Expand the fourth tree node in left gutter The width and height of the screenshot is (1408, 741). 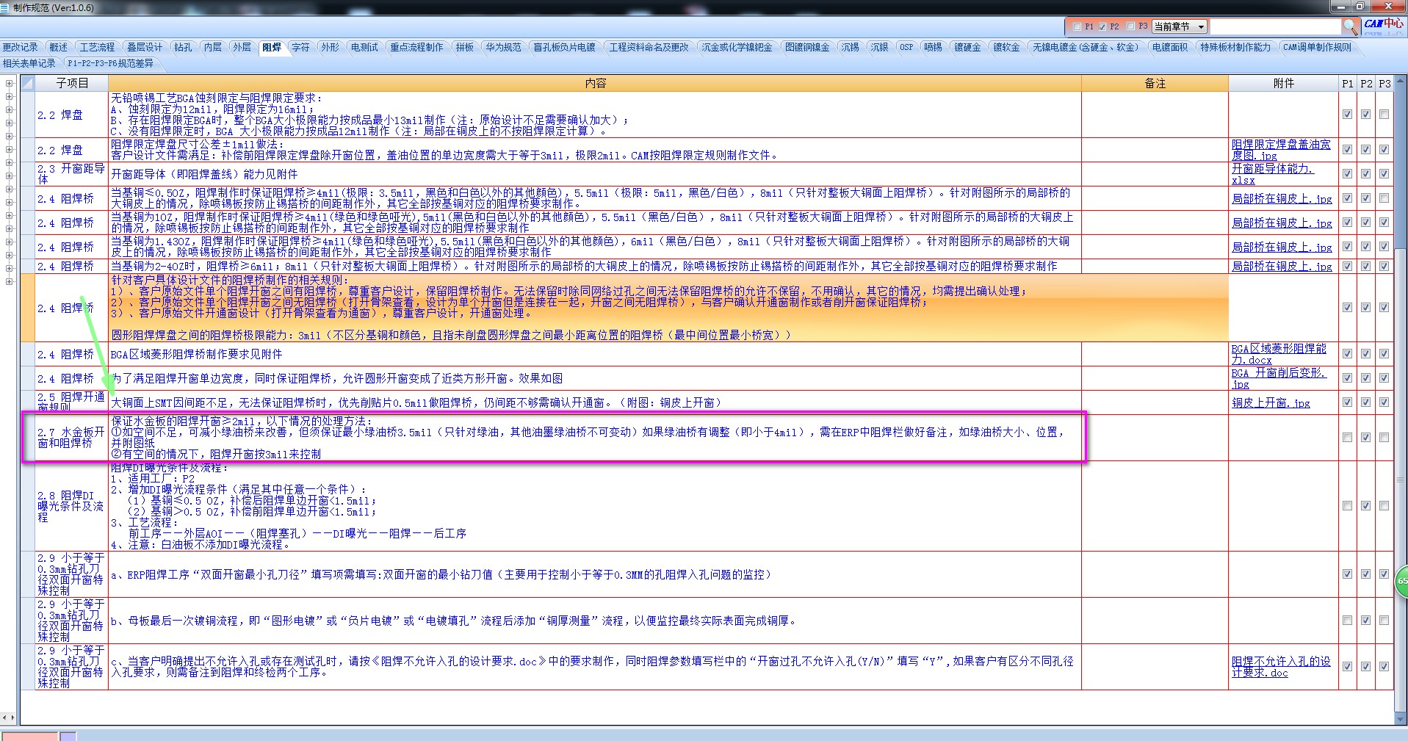coord(9,123)
